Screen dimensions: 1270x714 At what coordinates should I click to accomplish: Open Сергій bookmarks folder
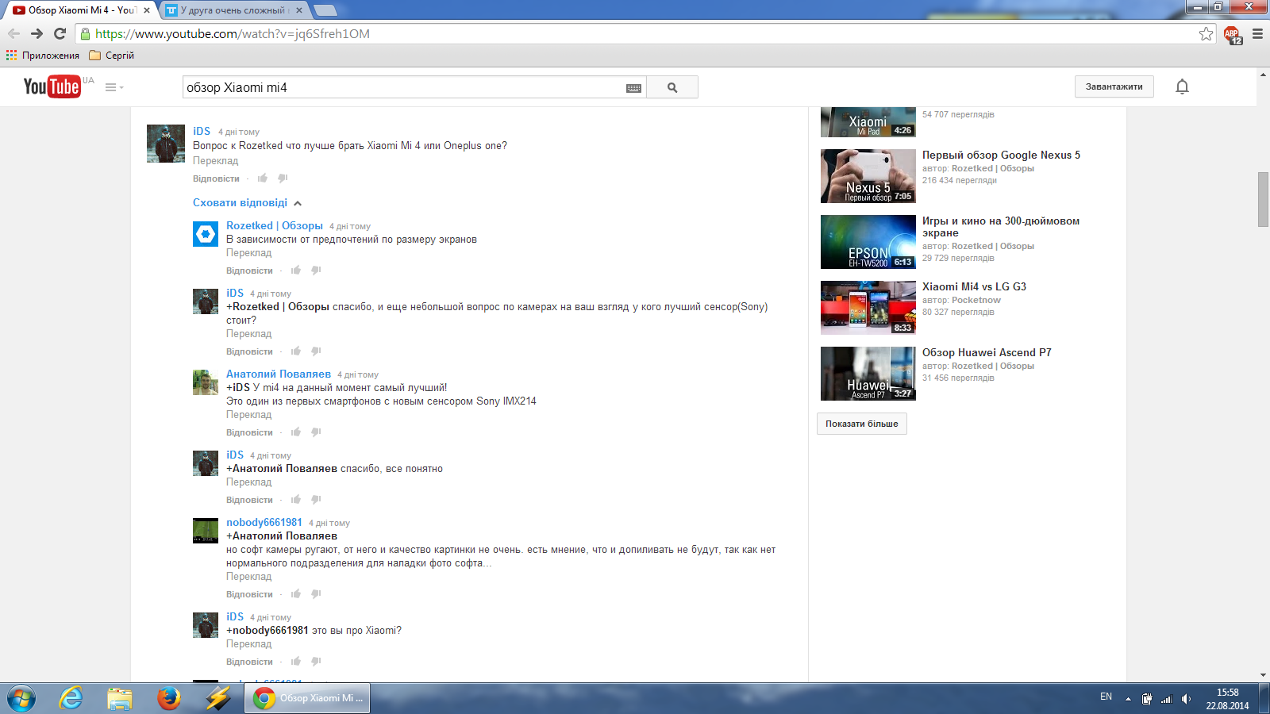112,56
